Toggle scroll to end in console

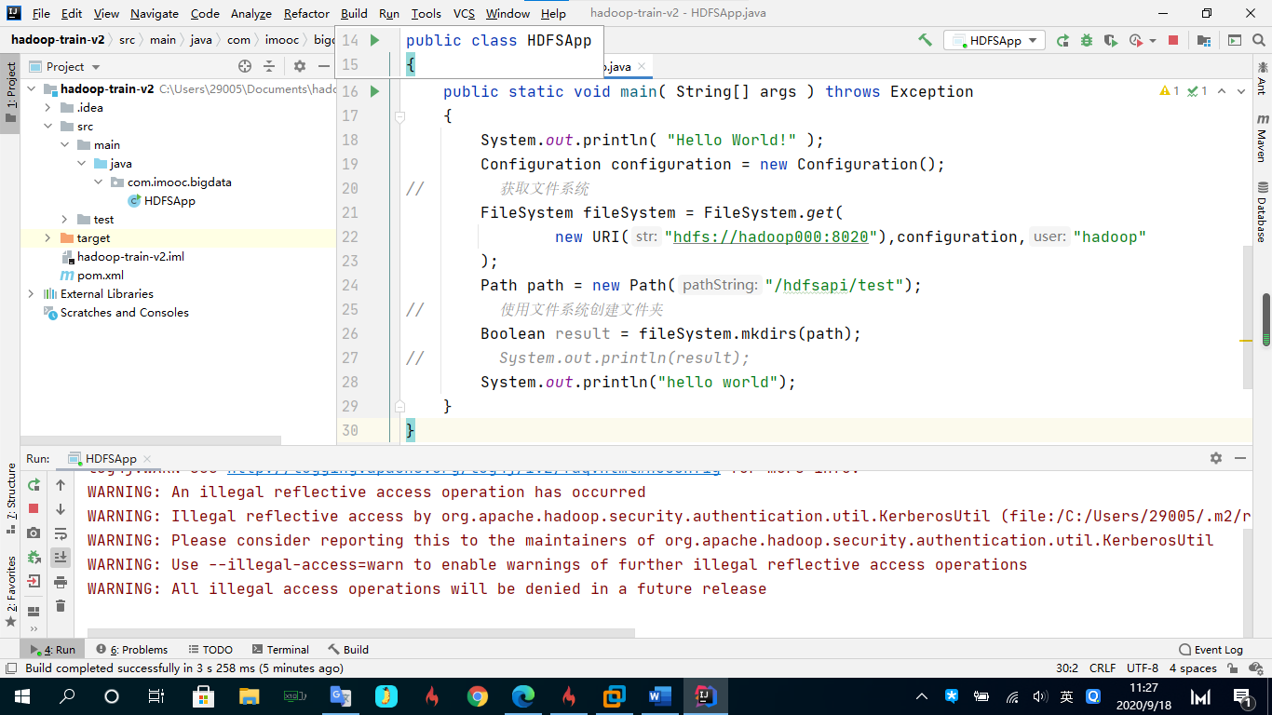pos(61,558)
